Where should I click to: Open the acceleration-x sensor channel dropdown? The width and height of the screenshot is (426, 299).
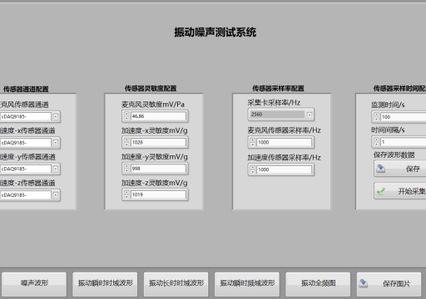pyautogui.click(x=56, y=143)
